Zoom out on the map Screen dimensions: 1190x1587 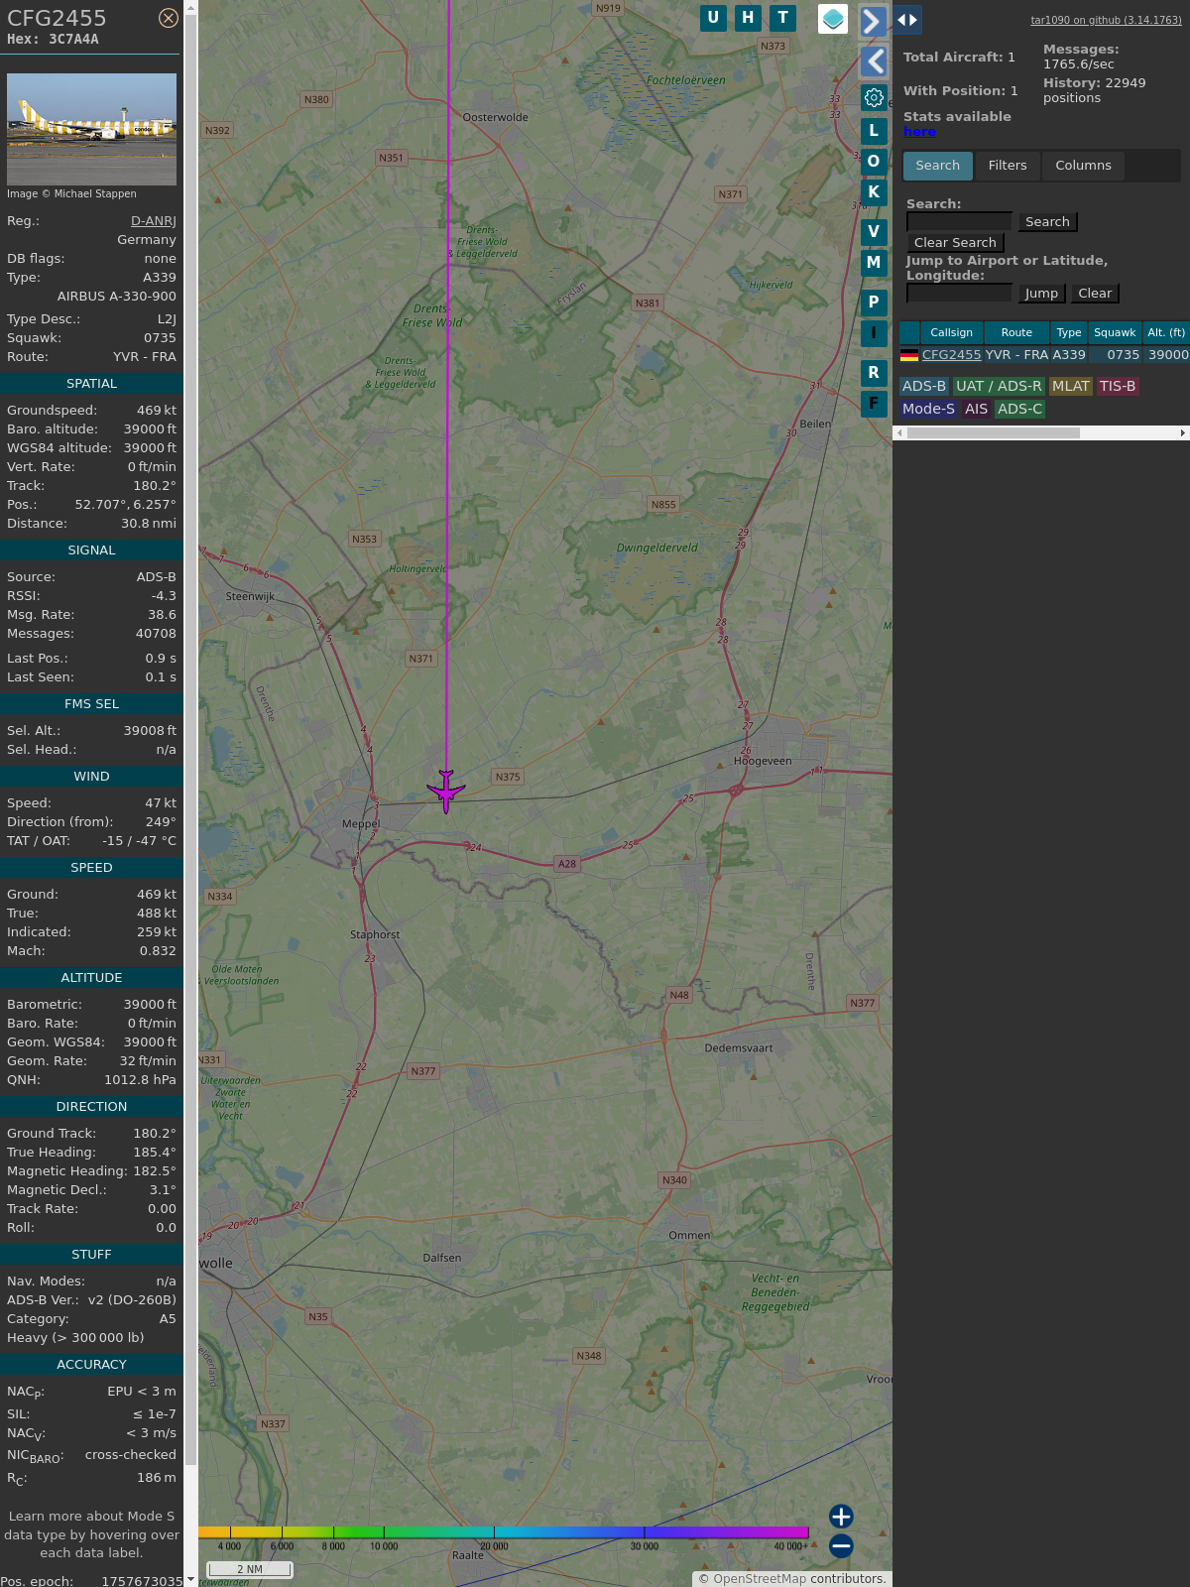coord(841,1545)
